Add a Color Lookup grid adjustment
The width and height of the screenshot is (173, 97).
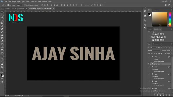click(165, 37)
